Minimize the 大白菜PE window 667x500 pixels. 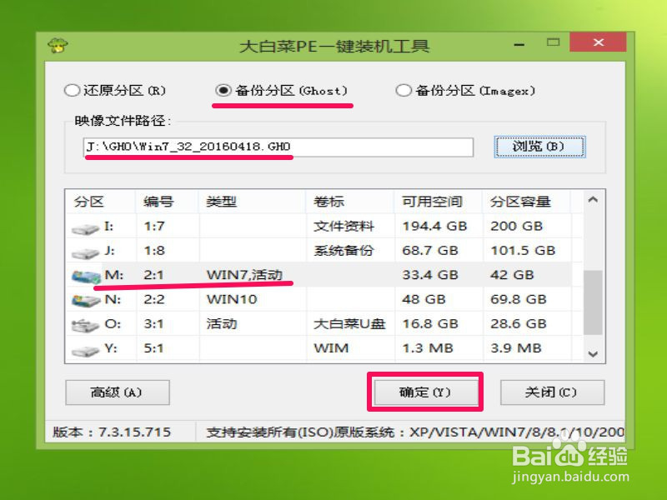tap(519, 44)
